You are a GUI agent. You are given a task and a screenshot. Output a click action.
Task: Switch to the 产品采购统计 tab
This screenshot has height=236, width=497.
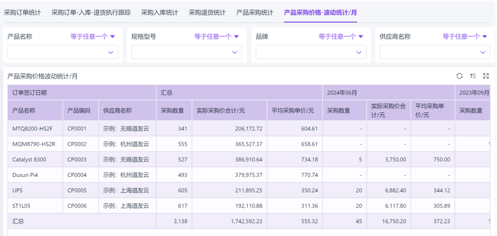point(255,12)
